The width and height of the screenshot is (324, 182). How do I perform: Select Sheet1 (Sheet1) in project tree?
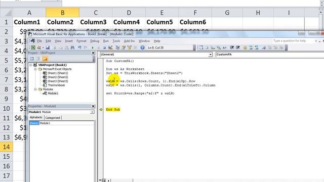58,73
